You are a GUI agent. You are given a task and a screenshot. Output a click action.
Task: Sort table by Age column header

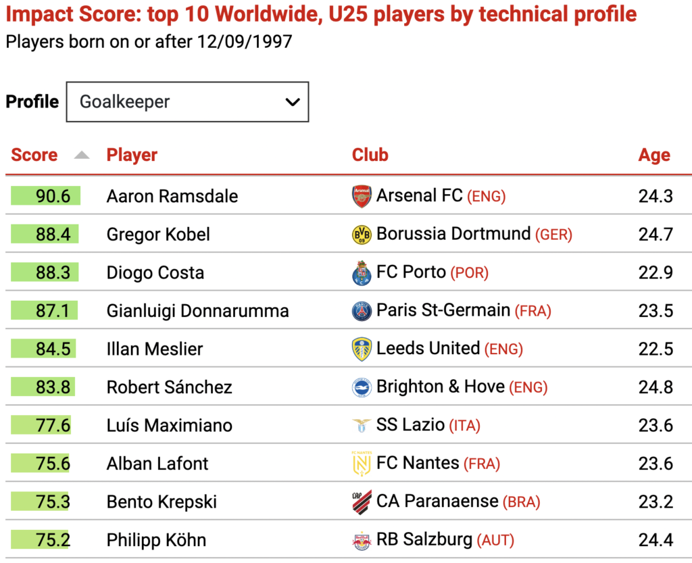point(654,155)
